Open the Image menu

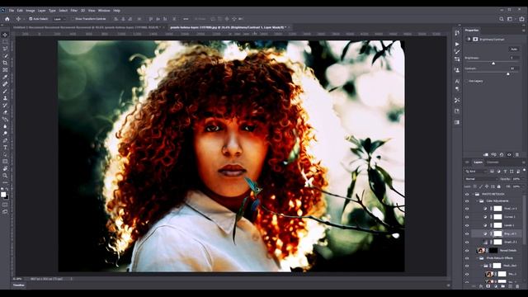[30, 11]
